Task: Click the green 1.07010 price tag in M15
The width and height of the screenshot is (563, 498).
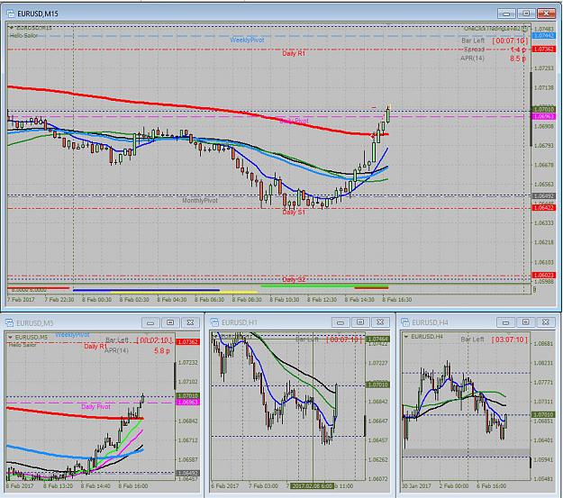Action: coord(544,109)
